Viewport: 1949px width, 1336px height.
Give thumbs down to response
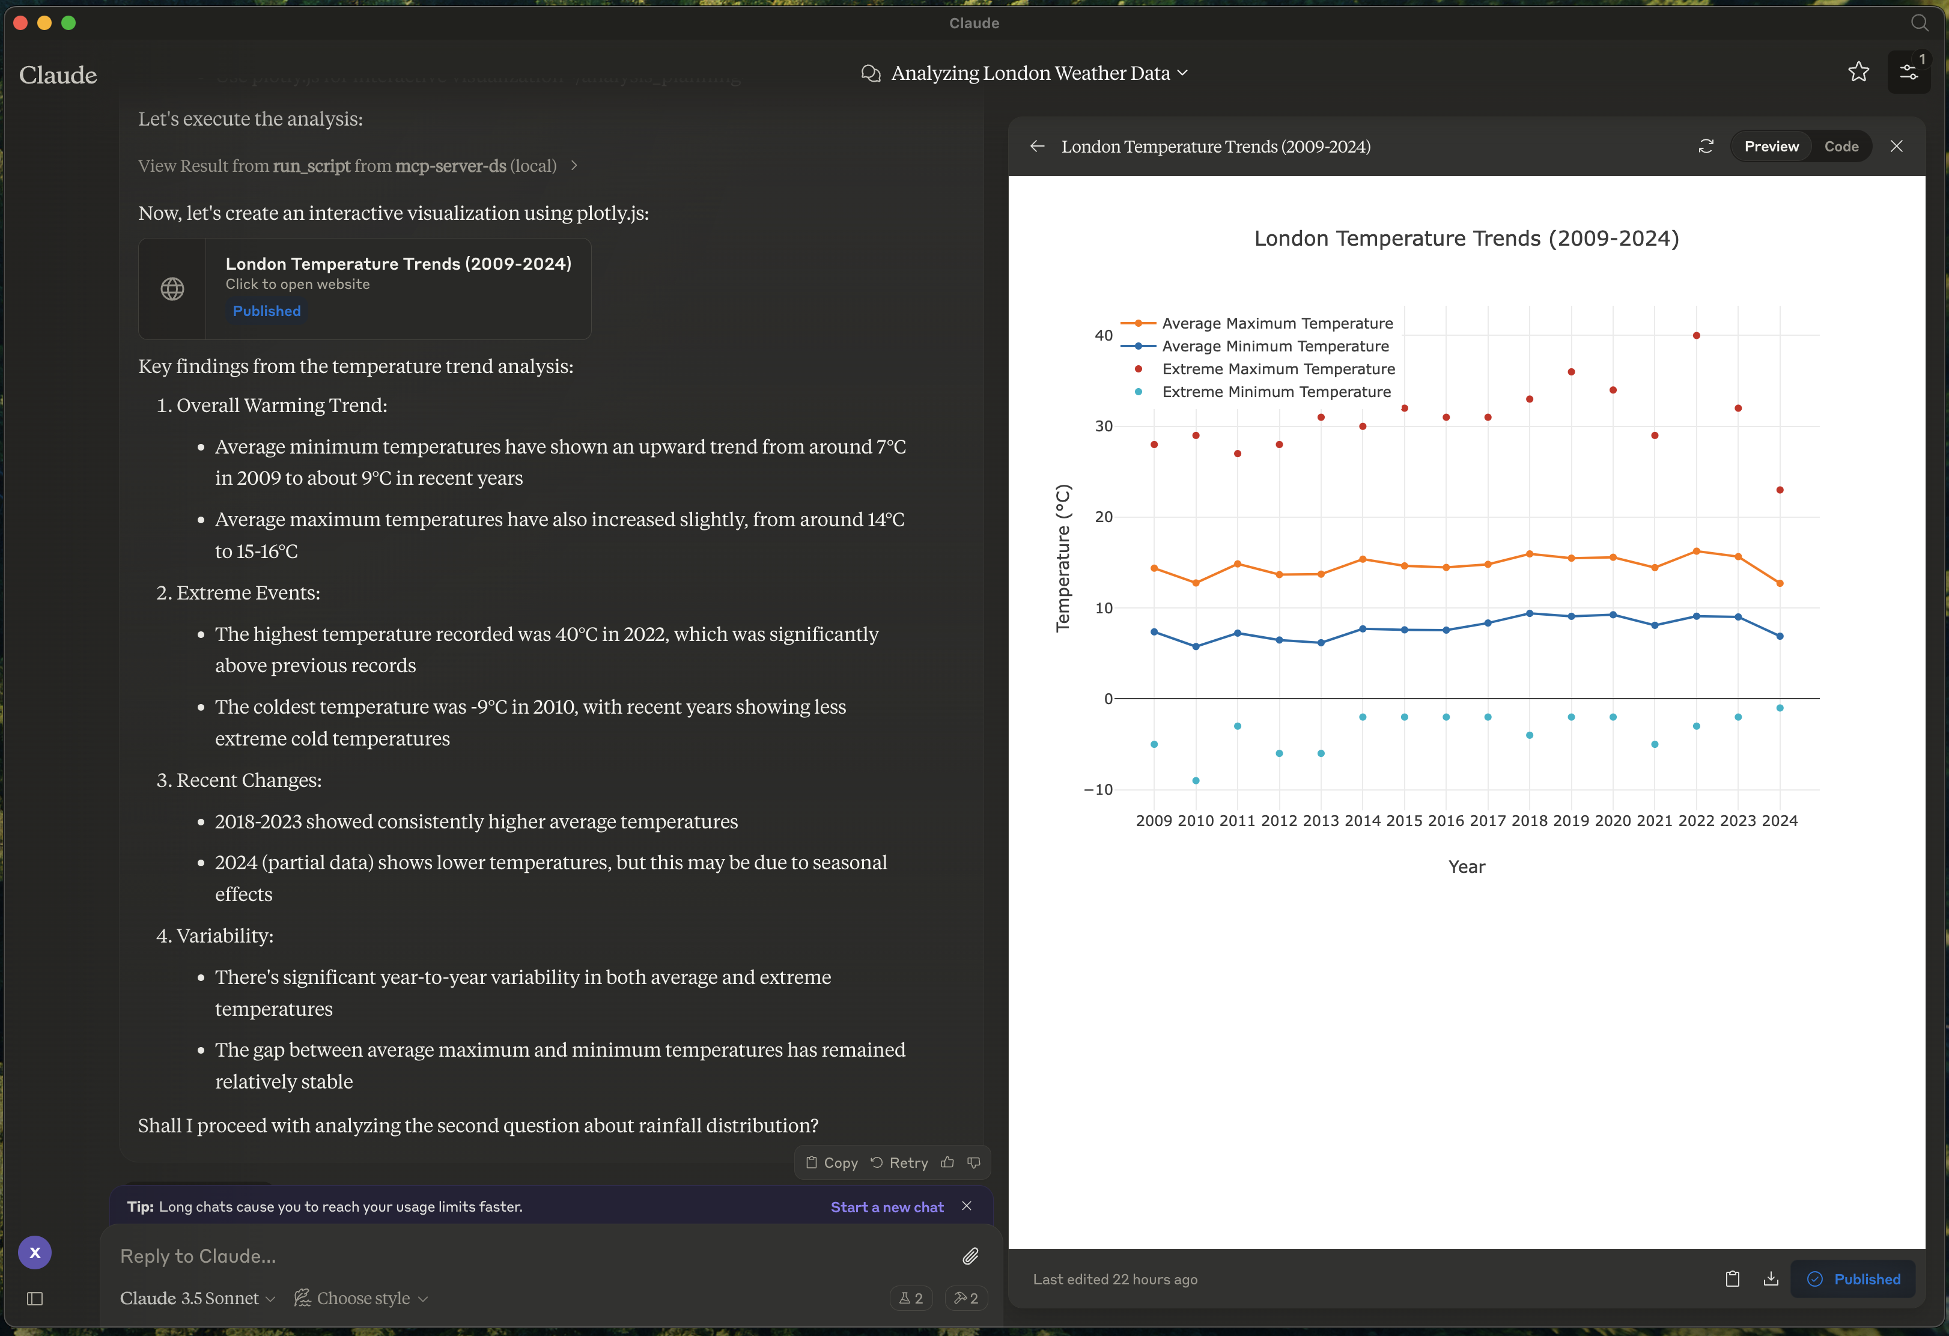point(974,1162)
